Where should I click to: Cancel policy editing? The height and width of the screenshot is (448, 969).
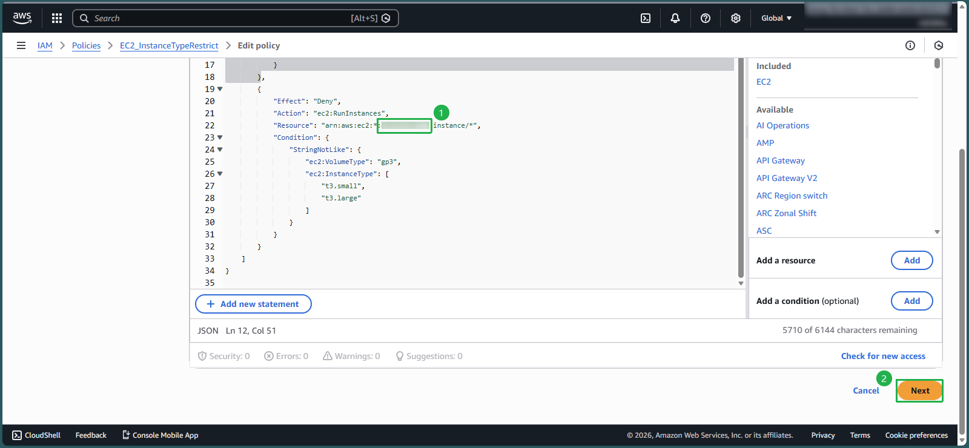(x=866, y=390)
